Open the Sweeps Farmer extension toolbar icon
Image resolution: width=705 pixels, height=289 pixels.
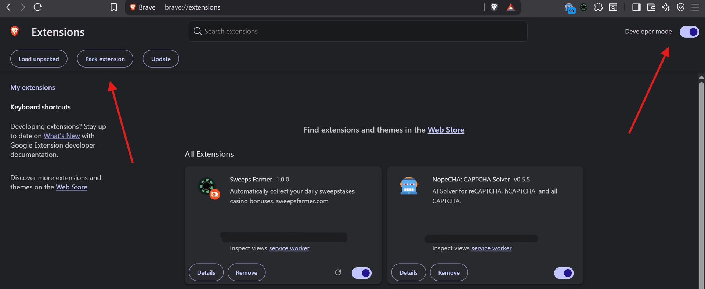tap(584, 7)
